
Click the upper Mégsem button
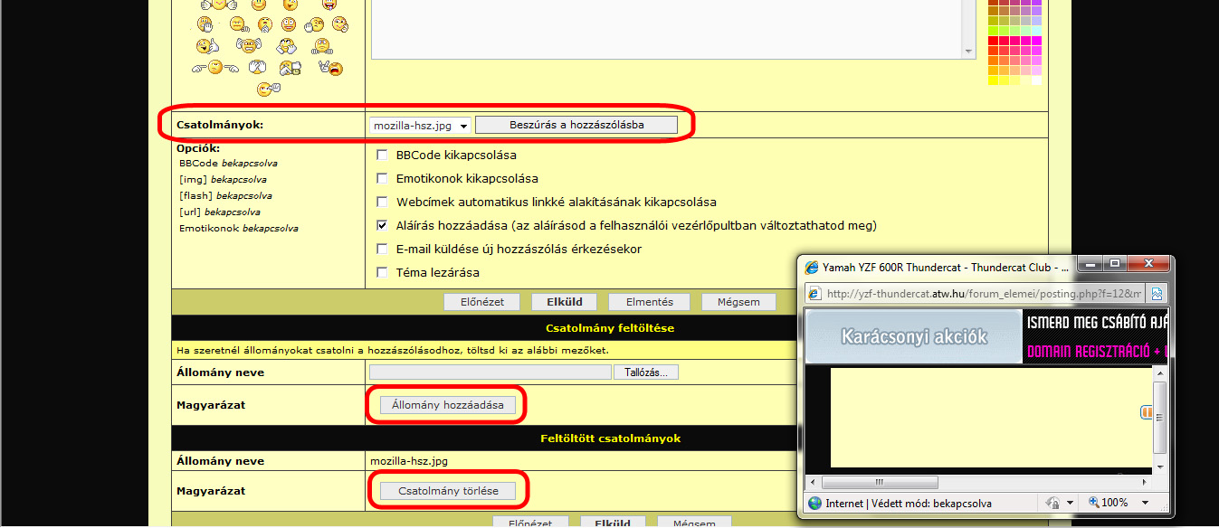(738, 302)
